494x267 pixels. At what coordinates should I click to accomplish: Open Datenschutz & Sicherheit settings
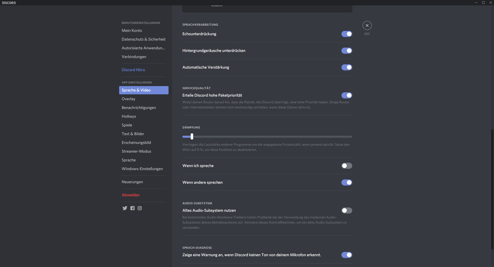144,39
